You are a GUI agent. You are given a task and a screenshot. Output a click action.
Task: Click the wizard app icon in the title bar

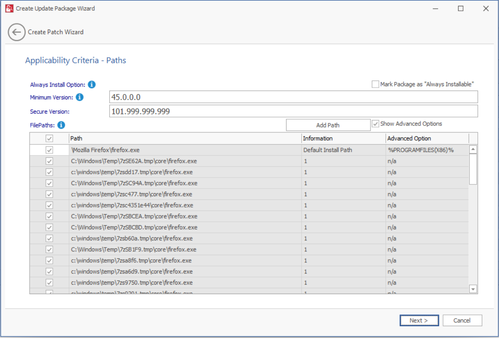click(9, 8)
